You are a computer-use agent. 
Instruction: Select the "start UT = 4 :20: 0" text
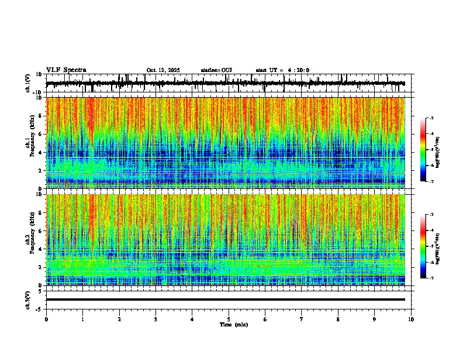click(282, 70)
